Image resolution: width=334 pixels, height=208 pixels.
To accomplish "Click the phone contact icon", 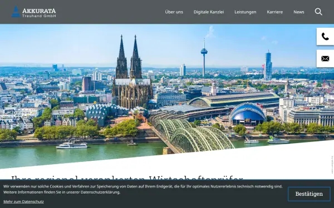I will [325, 37].
